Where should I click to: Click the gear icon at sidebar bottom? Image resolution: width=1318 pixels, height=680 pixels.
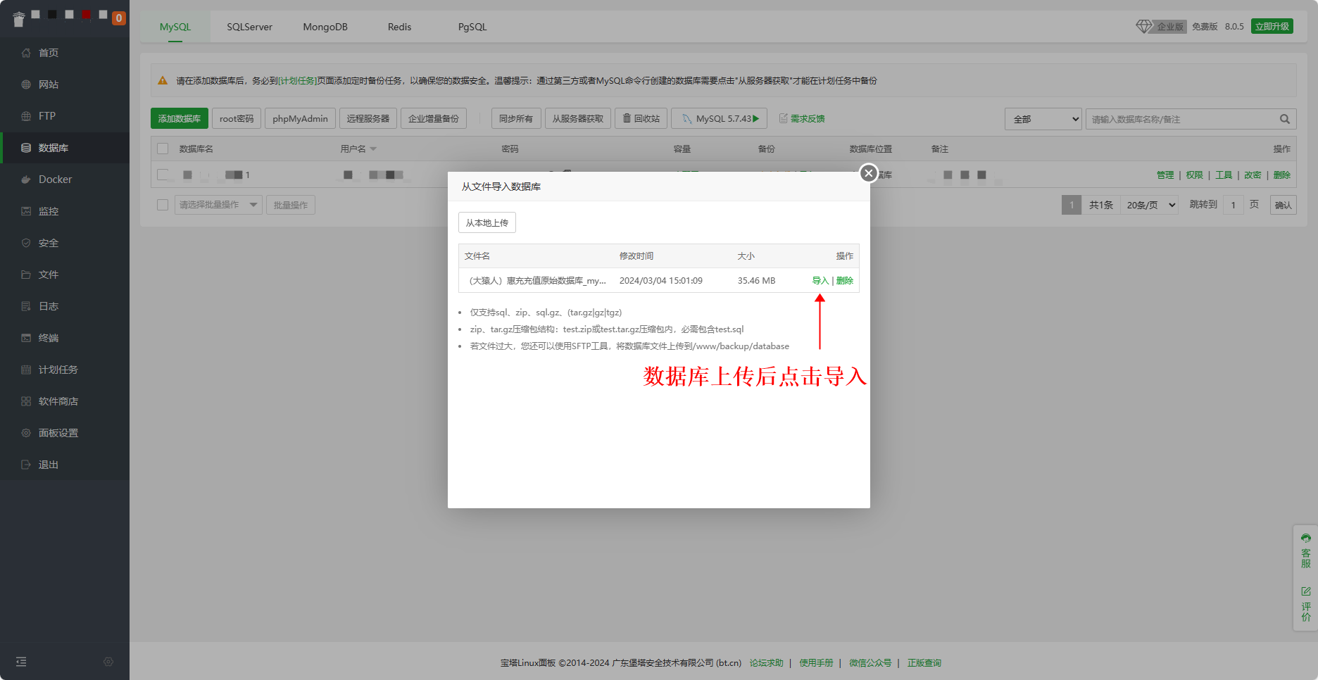108,662
